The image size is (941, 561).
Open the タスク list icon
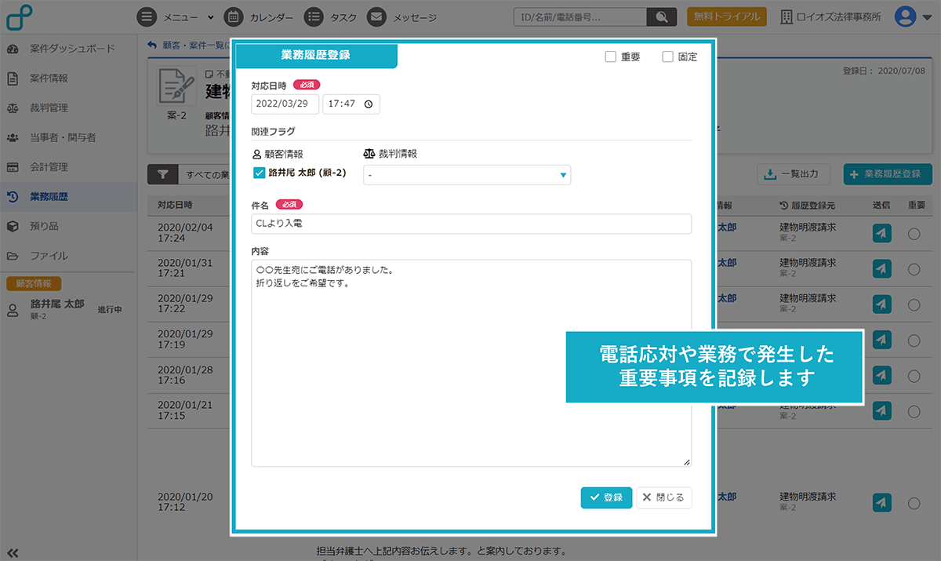(x=314, y=16)
